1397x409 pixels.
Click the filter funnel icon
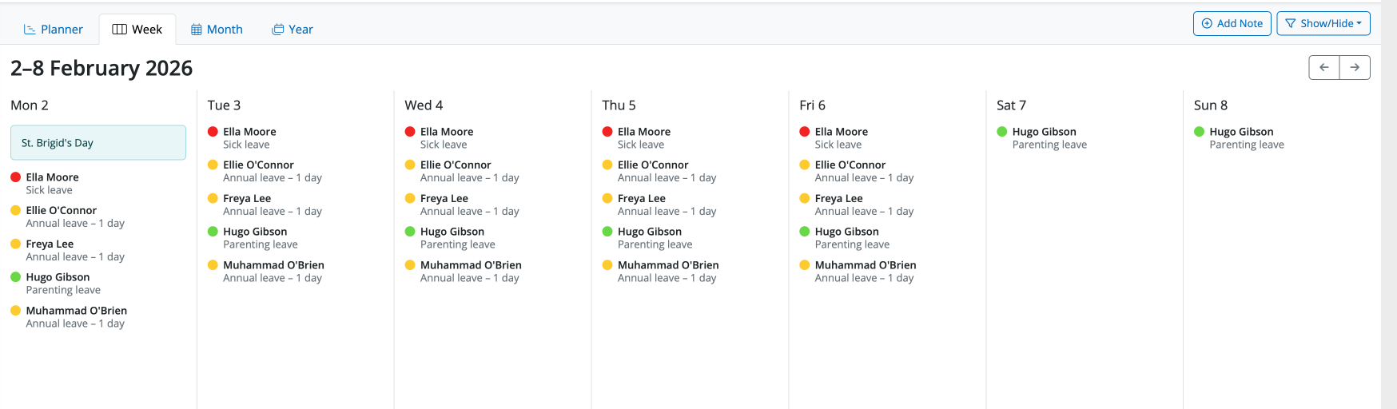click(x=1291, y=24)
